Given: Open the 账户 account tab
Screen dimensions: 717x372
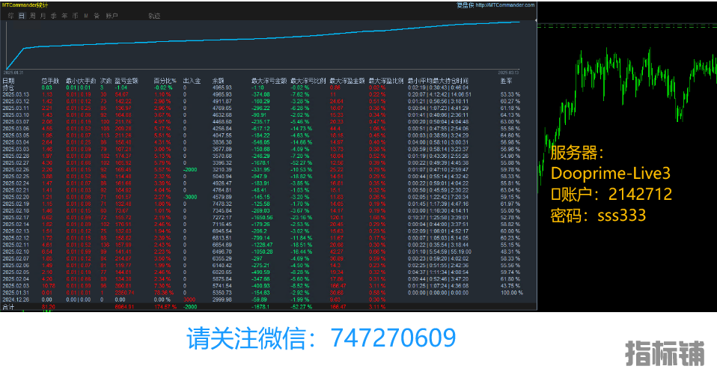Looking at the screenshot, I should point(112,16).
